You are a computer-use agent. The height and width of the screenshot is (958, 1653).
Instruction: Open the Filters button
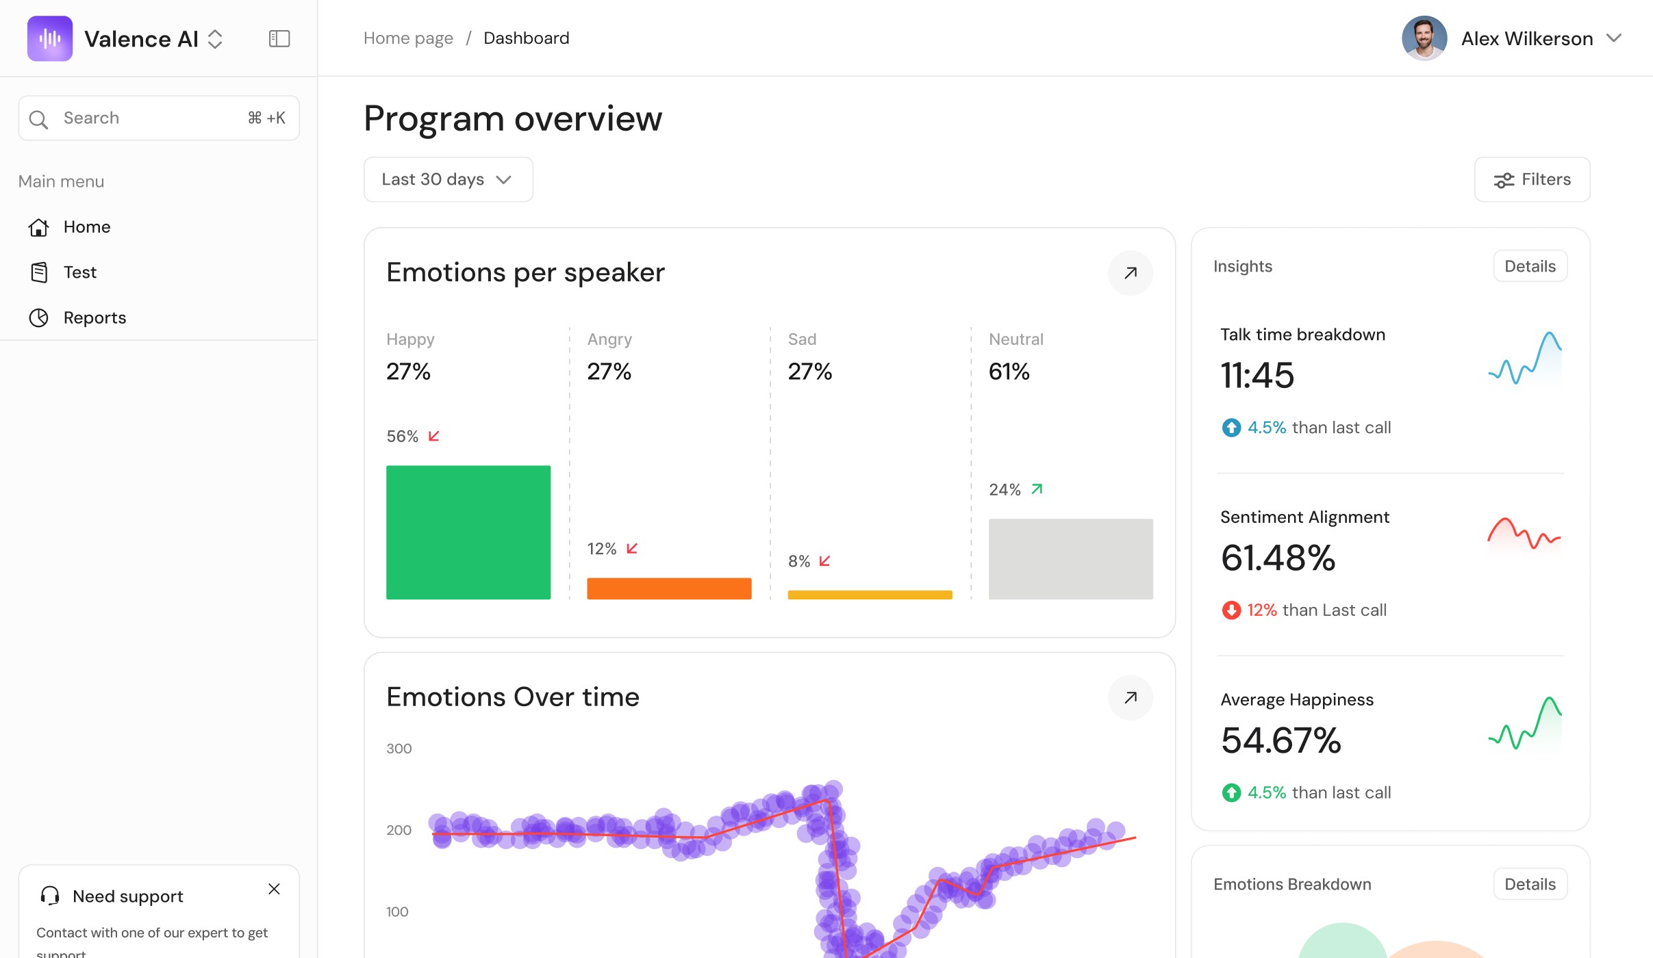(x=1532, y=179)
